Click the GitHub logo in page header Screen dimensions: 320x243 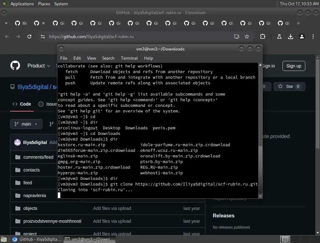[x=15, y=66]
